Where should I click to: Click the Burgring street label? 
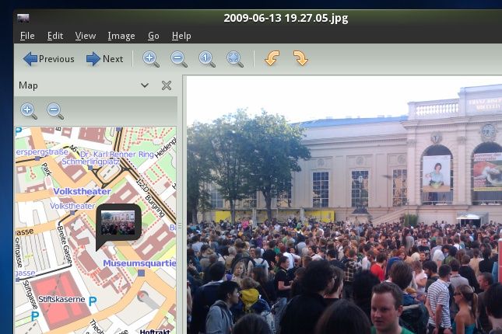point(155,206)
